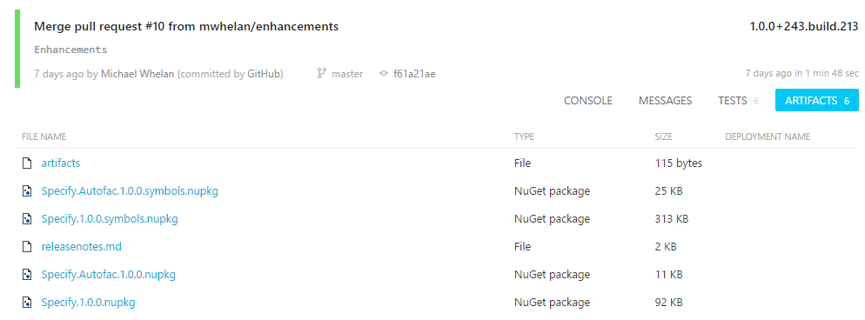
Task: Select the Tests tab
Action: point(738,101)
